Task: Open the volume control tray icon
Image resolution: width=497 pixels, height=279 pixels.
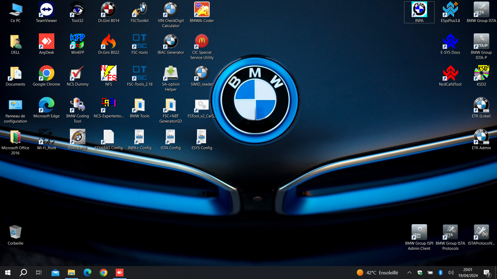Action: pos(451,273)
